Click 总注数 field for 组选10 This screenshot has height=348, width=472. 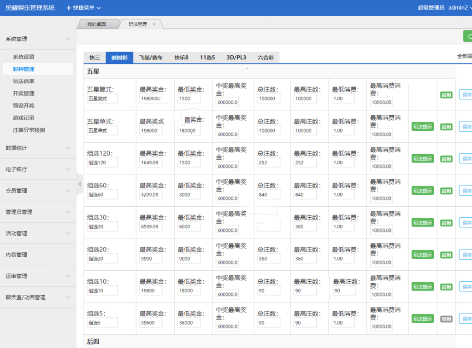pos(269,290)
